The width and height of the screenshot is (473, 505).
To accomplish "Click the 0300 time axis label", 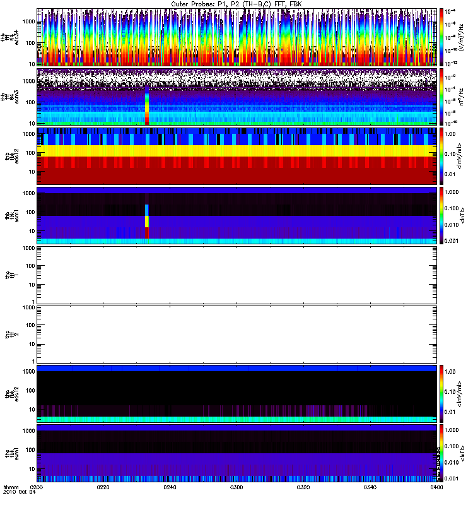I will (237, 487).
